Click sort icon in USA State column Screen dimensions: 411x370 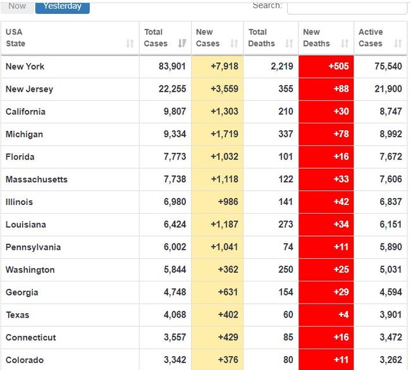point(130,44)
